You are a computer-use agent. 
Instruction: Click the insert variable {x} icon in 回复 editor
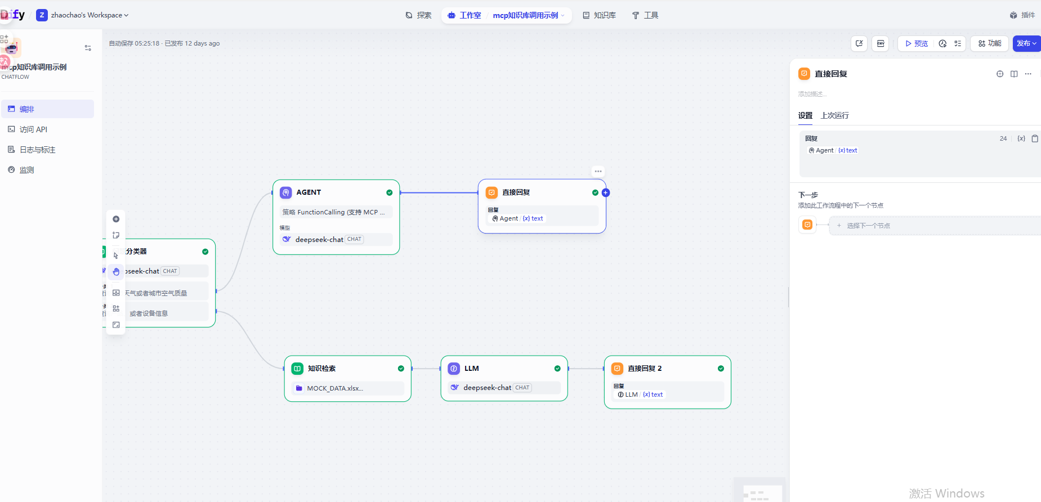tap(1021, 138)
